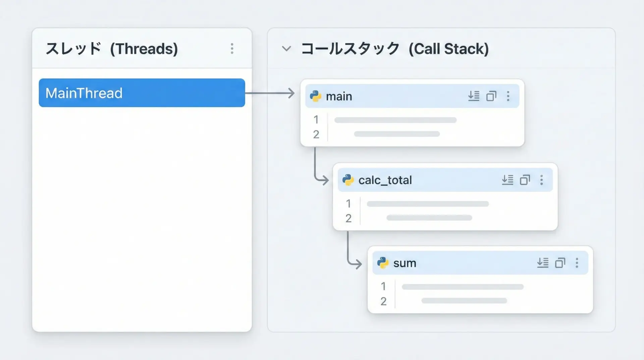Select MainThread in the Threads panel

click(142, 93)
